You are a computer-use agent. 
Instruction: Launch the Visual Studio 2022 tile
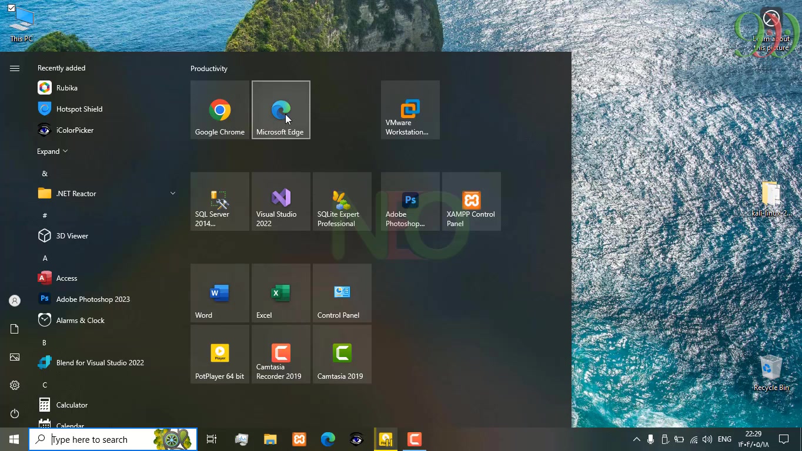pos(281,201)
